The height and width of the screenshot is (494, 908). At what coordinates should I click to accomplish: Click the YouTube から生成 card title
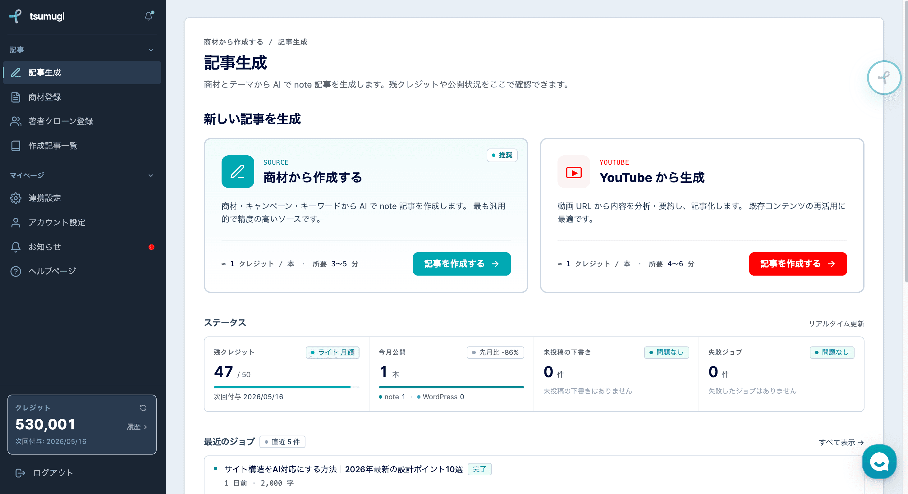tap(652, 177)
